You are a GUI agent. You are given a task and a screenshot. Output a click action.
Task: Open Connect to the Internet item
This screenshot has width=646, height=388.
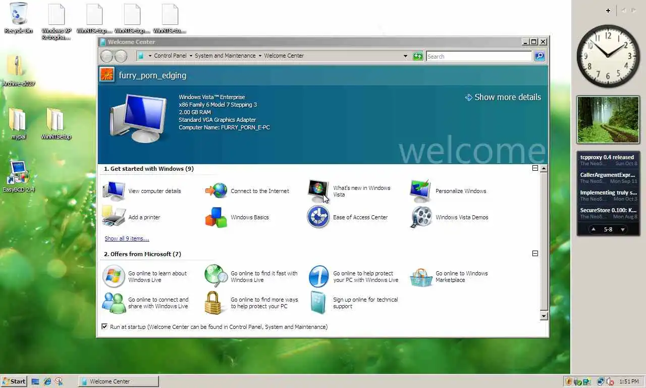pyautogui.click(x=247, y=191)
